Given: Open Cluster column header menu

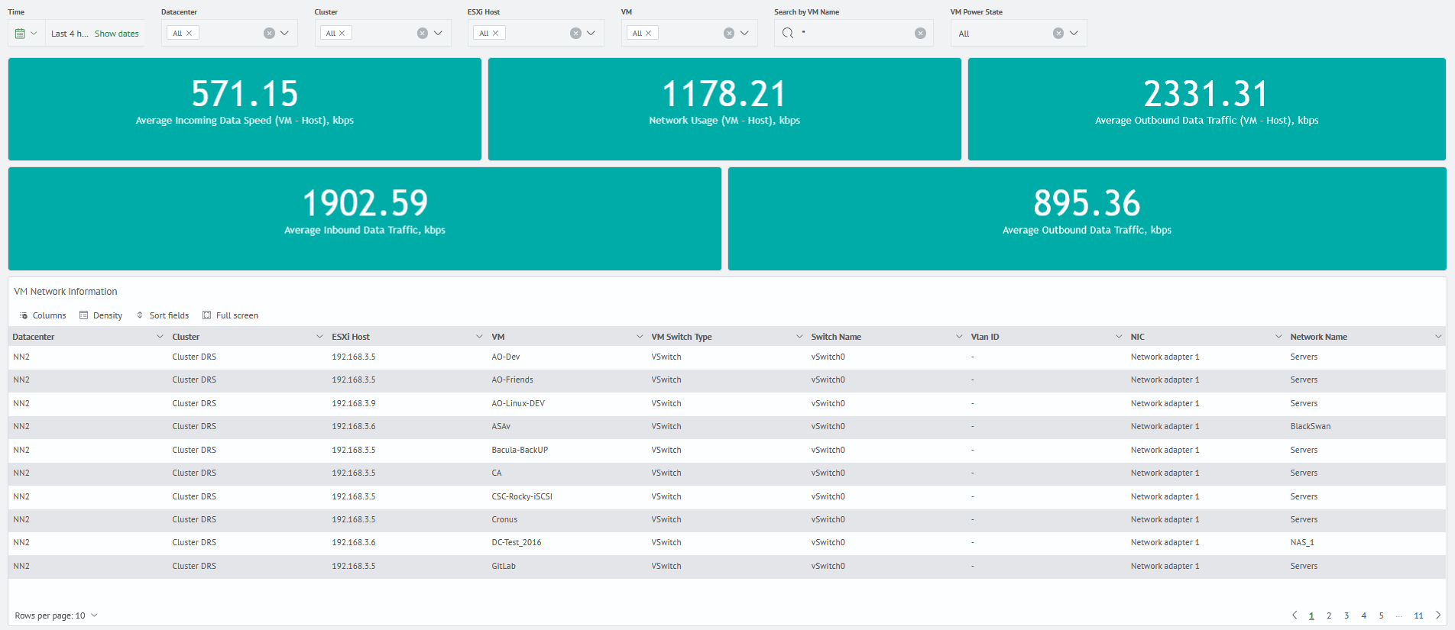Looking at the screenshot, I should [319, 337].
